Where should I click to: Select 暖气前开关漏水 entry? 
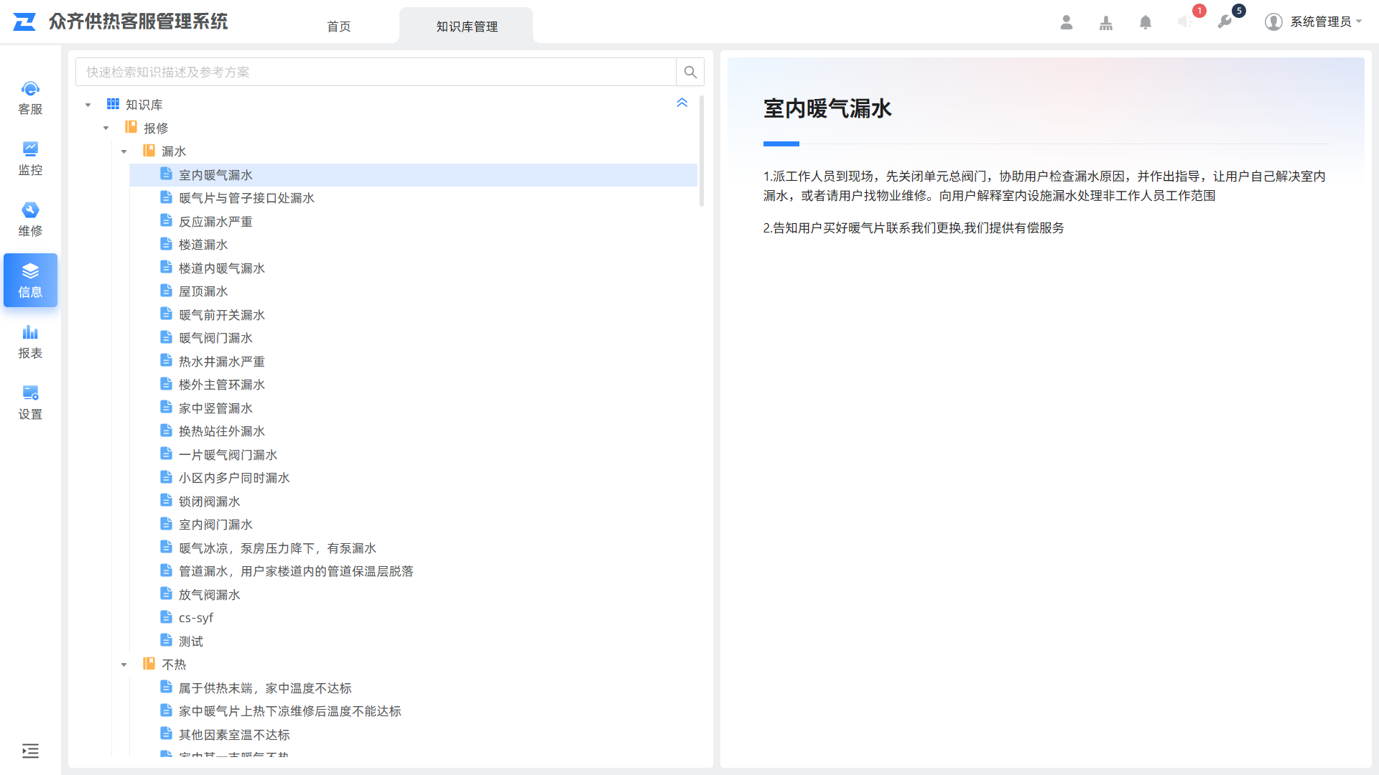tap(222, 315)
